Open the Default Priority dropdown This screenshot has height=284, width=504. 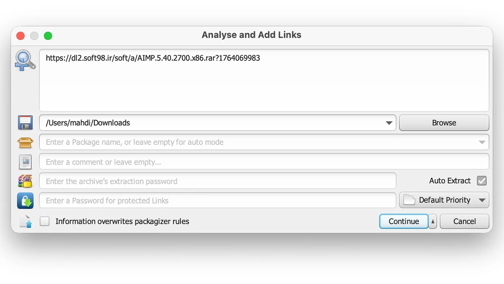tap(482, 200)
